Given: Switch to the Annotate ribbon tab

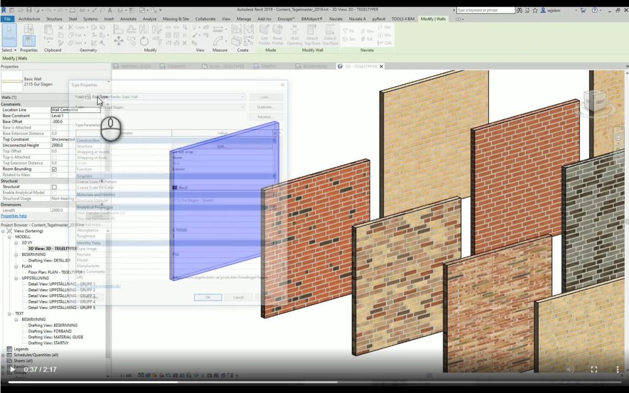Looking at the screenshot, I should click(128, 19).
